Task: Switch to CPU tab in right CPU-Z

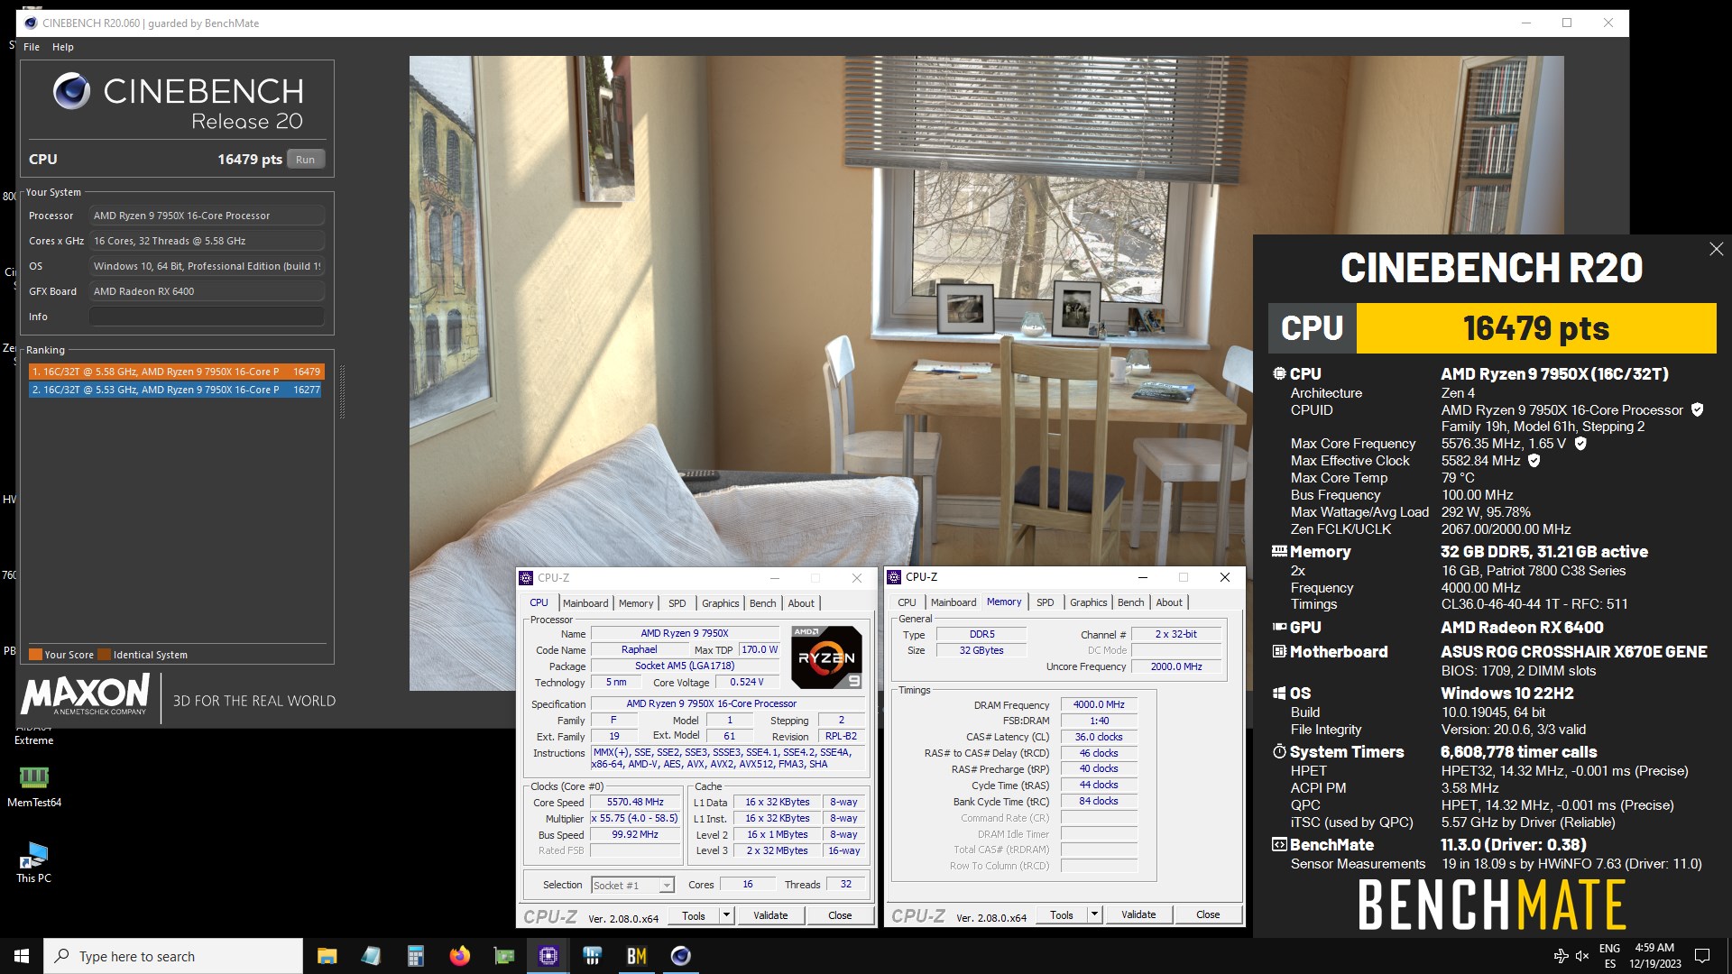Action: (x=907, y=602)
